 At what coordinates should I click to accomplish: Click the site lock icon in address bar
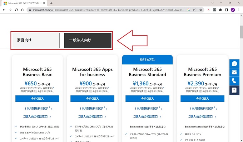[x=30, y=10]
